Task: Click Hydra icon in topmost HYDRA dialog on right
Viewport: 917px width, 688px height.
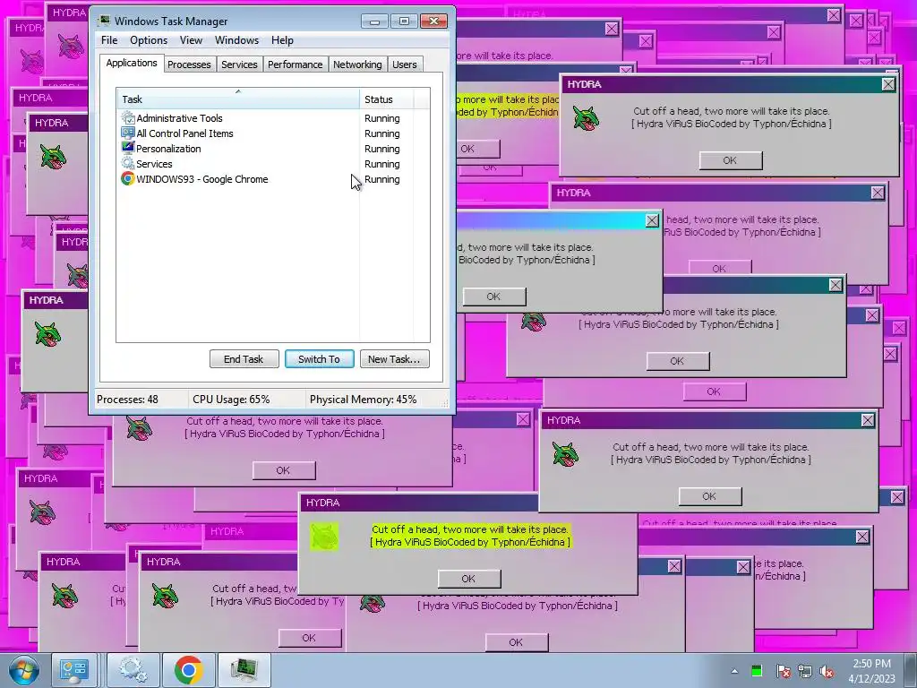Action: [x=586, y=117]
